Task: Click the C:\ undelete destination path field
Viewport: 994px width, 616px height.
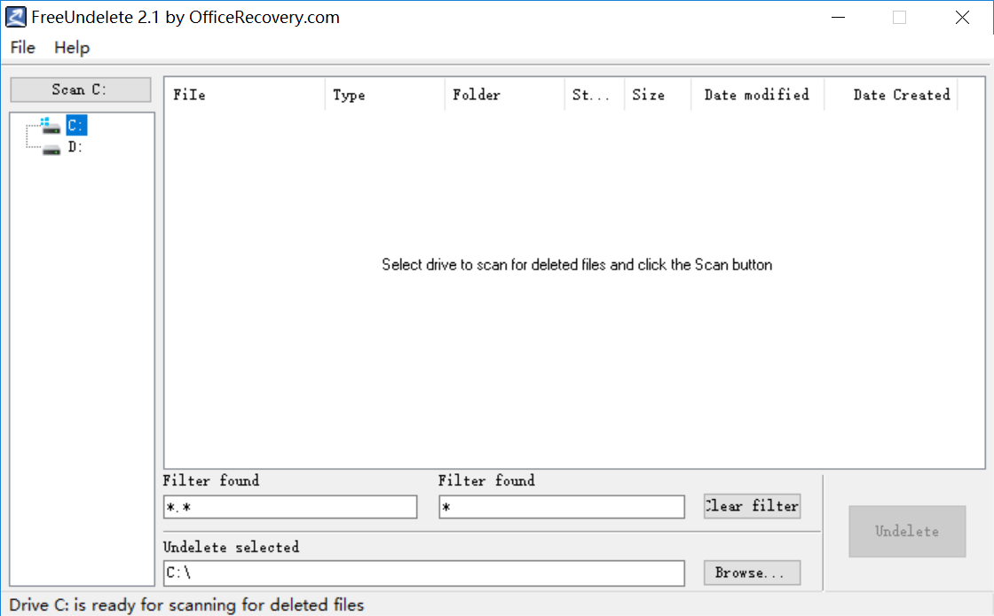Action: pyautogui.click(x=423, y=573)
